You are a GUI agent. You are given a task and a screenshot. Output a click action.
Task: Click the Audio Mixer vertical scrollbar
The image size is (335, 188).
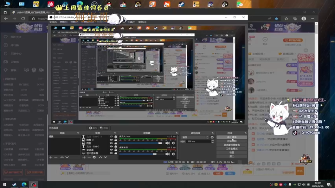point(177,147)
